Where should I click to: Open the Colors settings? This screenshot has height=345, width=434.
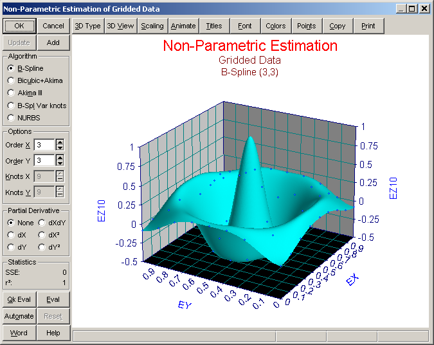click(276, 26)
